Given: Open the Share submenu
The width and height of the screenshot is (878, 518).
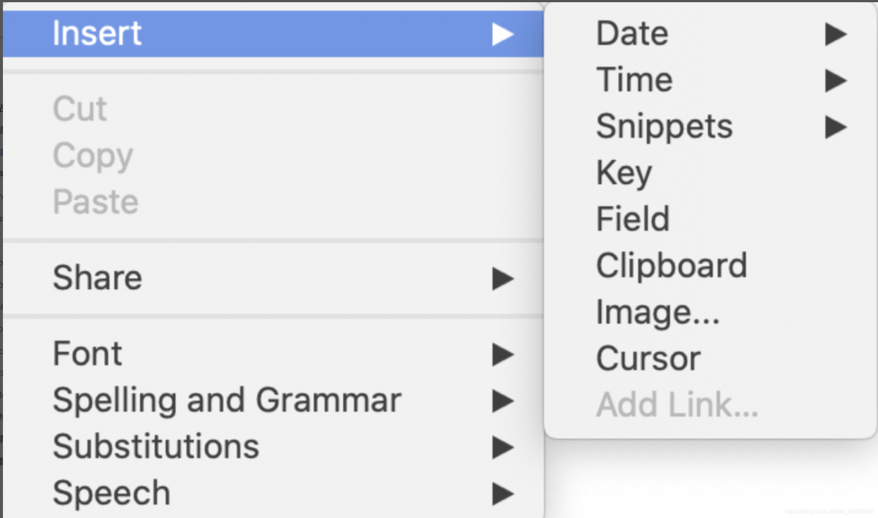Looking at the screenshot, I should (x=97, y=278).
